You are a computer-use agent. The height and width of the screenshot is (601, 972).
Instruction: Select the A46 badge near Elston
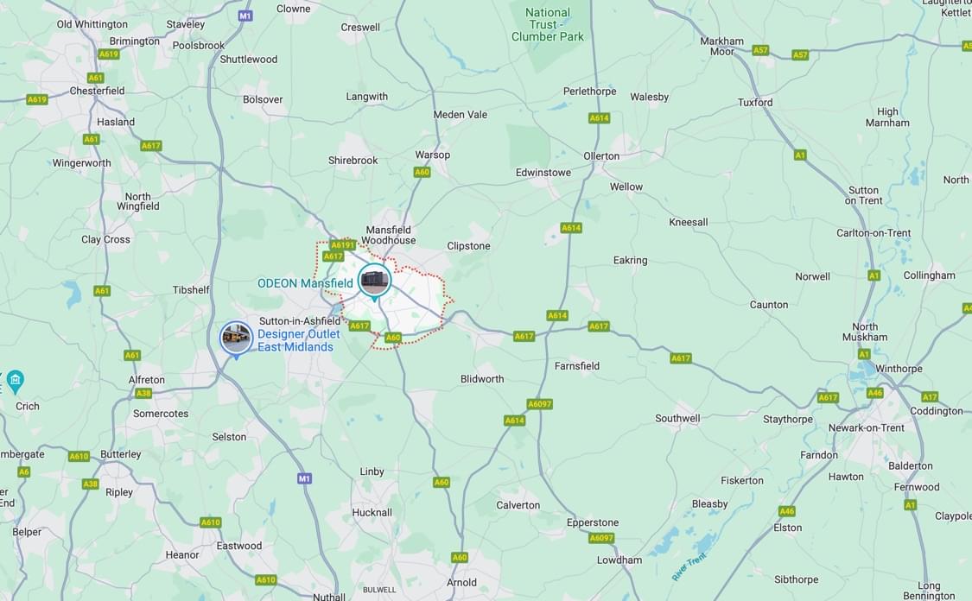point(786,511)
